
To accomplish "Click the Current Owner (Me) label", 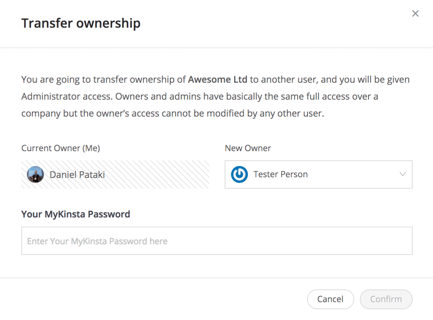I will tap(61, 148).
